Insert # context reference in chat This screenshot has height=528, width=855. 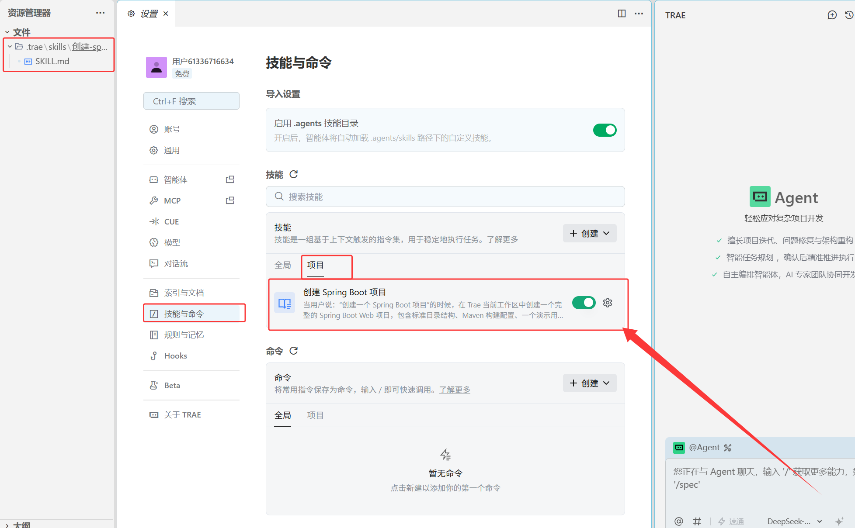[x=697, y=521]
